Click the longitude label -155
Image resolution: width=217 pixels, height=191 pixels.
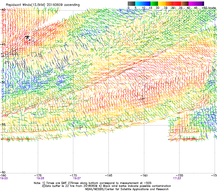pos(179,175)
